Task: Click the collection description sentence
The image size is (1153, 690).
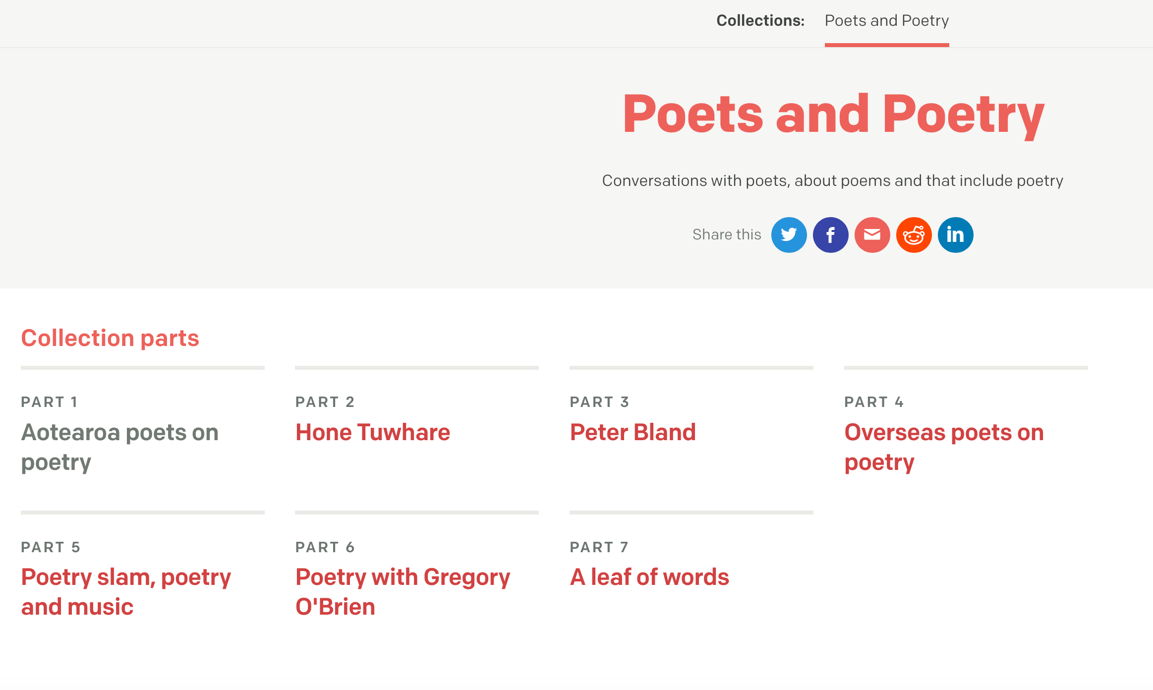Action: (x=832, y=180)
